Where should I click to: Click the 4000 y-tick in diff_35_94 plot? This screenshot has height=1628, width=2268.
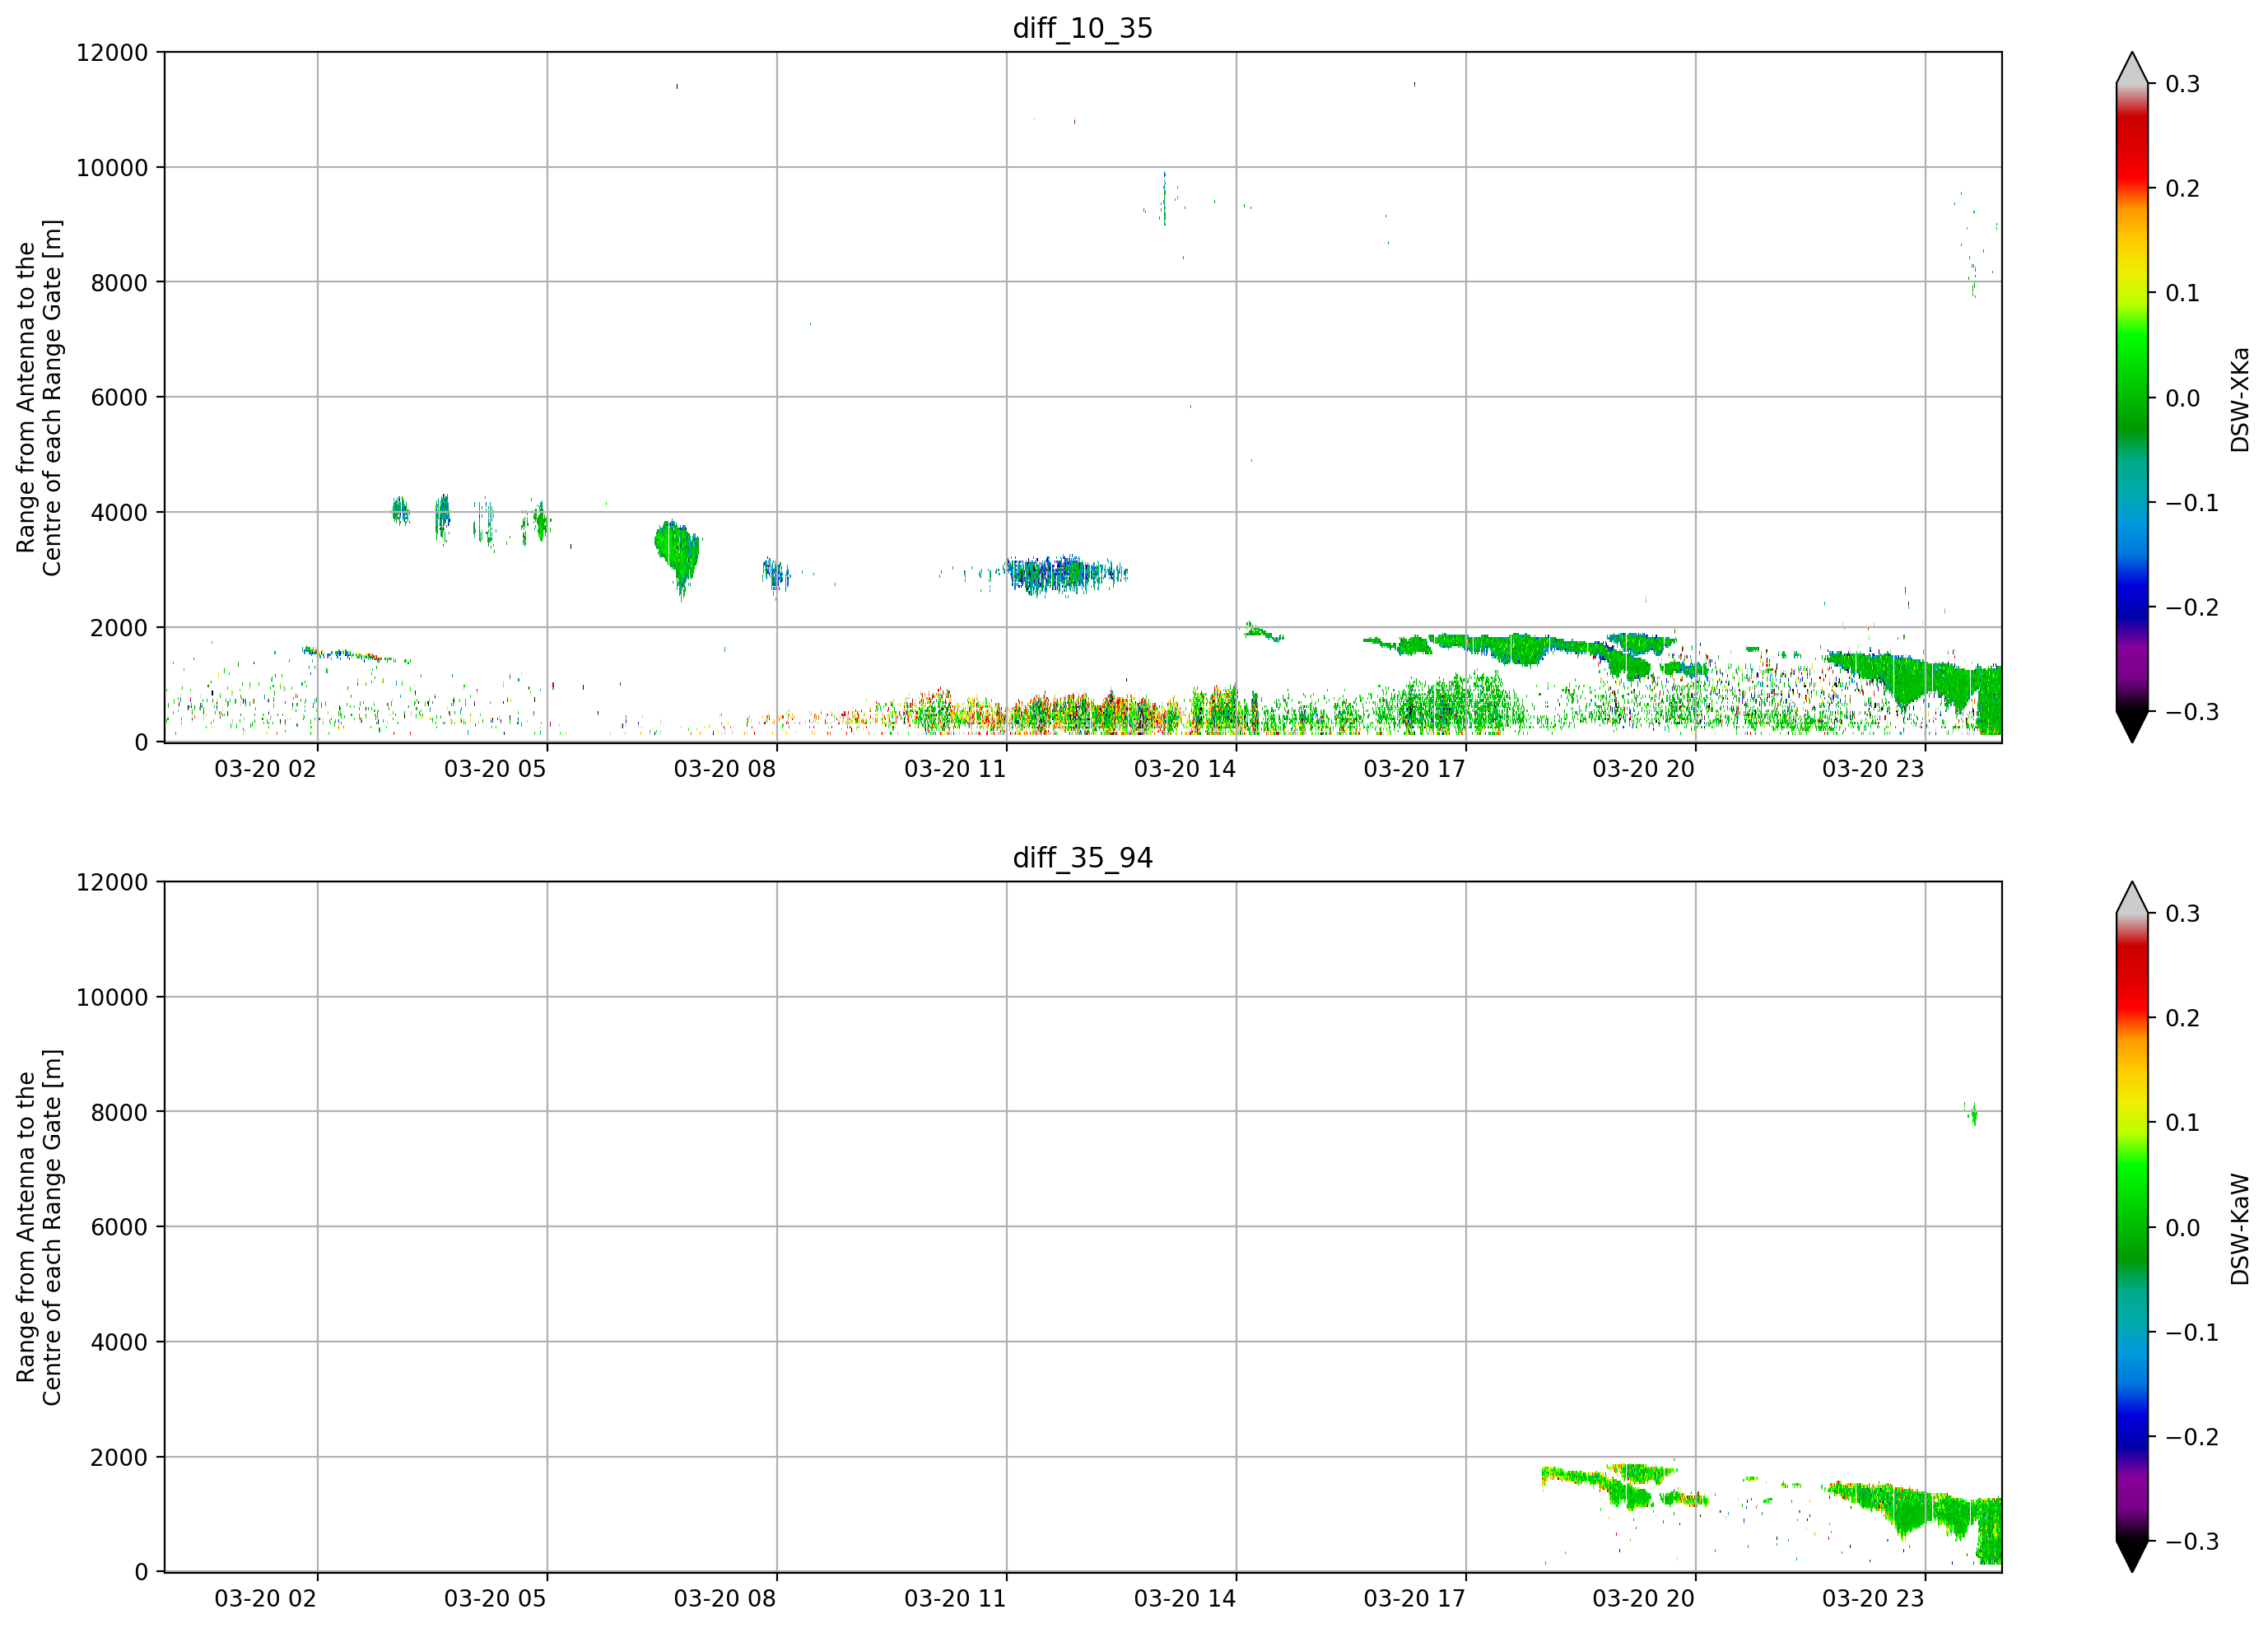coord(119,1343)
